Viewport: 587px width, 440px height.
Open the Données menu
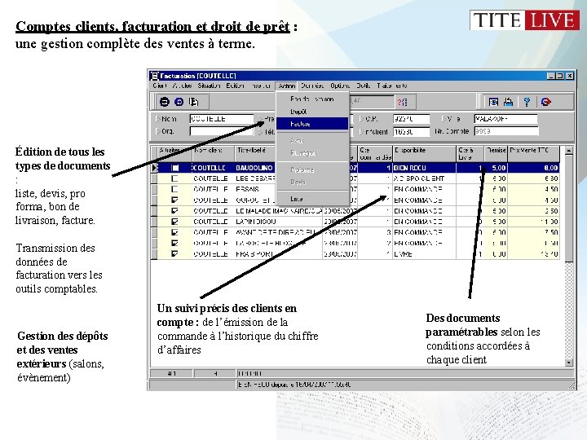pyautogui.click(x=312, y=86)
